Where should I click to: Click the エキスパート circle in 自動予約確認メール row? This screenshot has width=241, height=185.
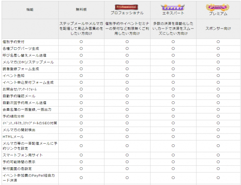click(173, 96)
